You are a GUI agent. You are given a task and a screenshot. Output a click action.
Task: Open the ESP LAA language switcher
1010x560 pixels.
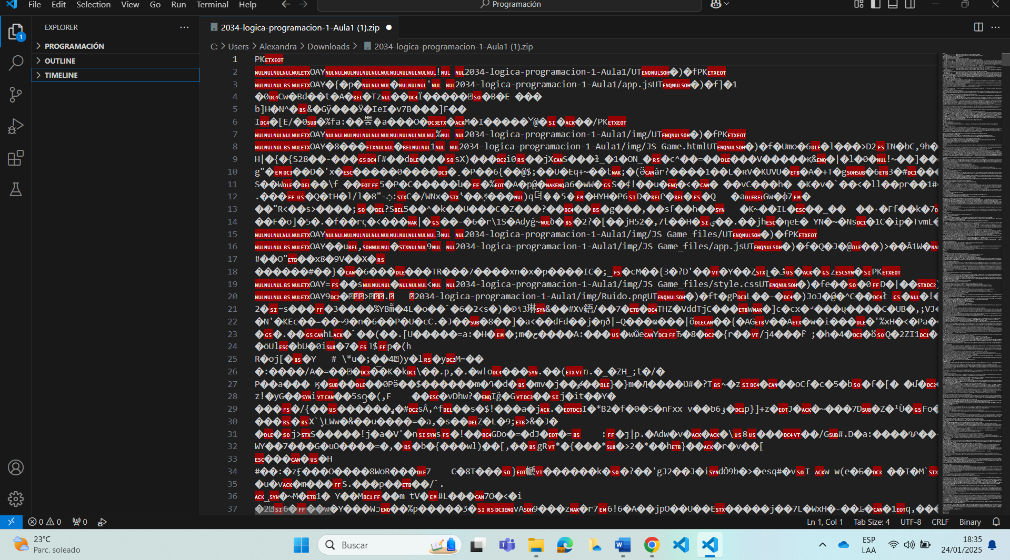[x=869, y=545]
